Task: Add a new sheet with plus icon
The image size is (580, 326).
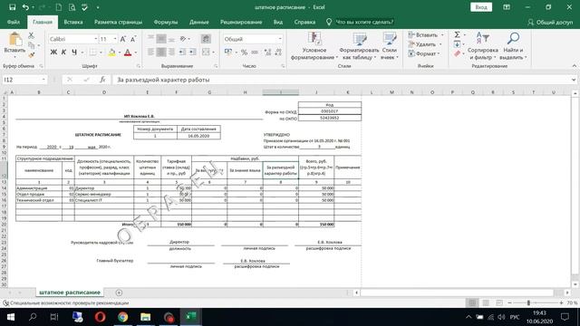Action: tap(119, 292)
